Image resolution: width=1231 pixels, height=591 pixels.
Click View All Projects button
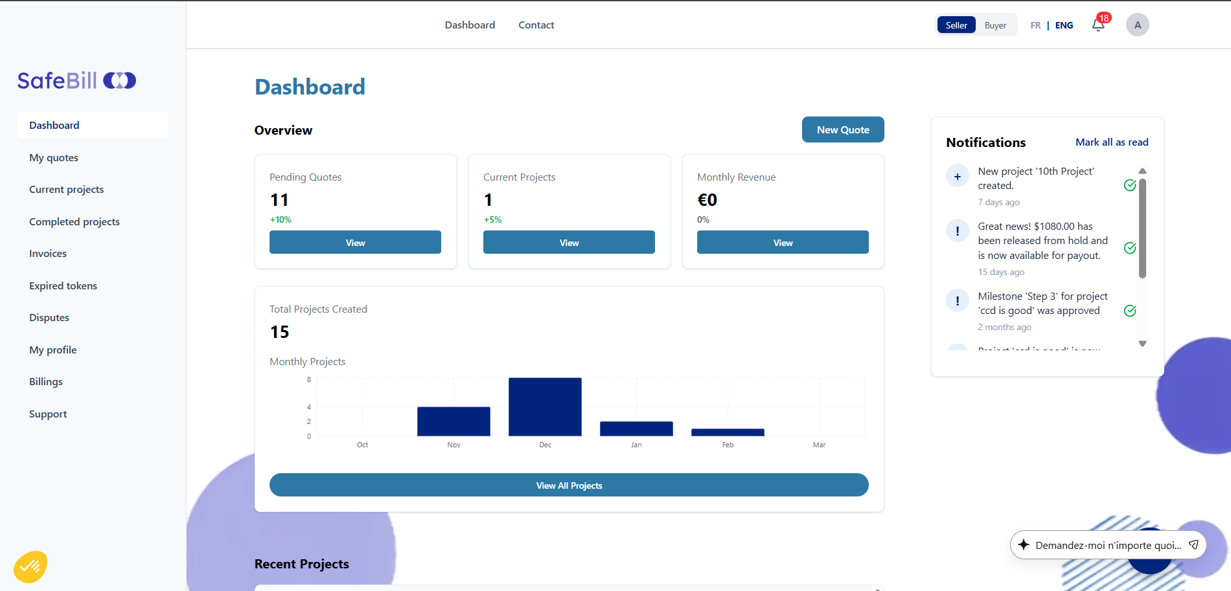click(569, 485)
